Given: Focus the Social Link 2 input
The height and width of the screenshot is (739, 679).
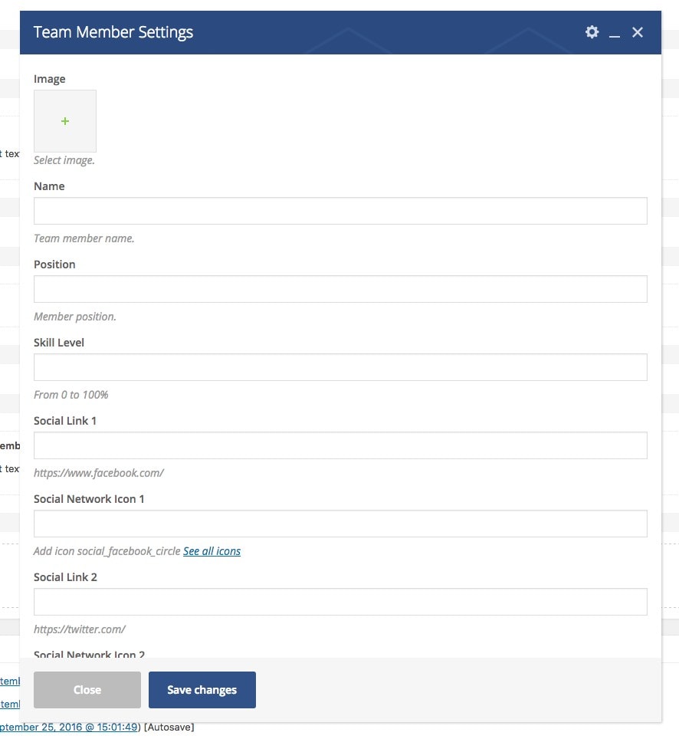Looking at the screenshot, I should pyautogui.click(x=340, y=602).
